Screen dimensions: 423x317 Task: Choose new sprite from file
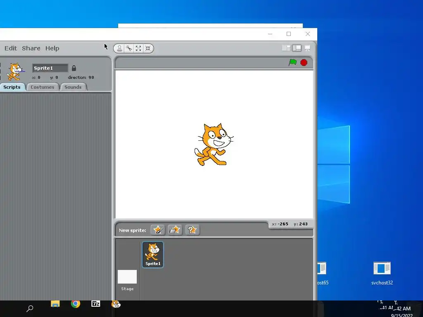click(x=175, y=230)
